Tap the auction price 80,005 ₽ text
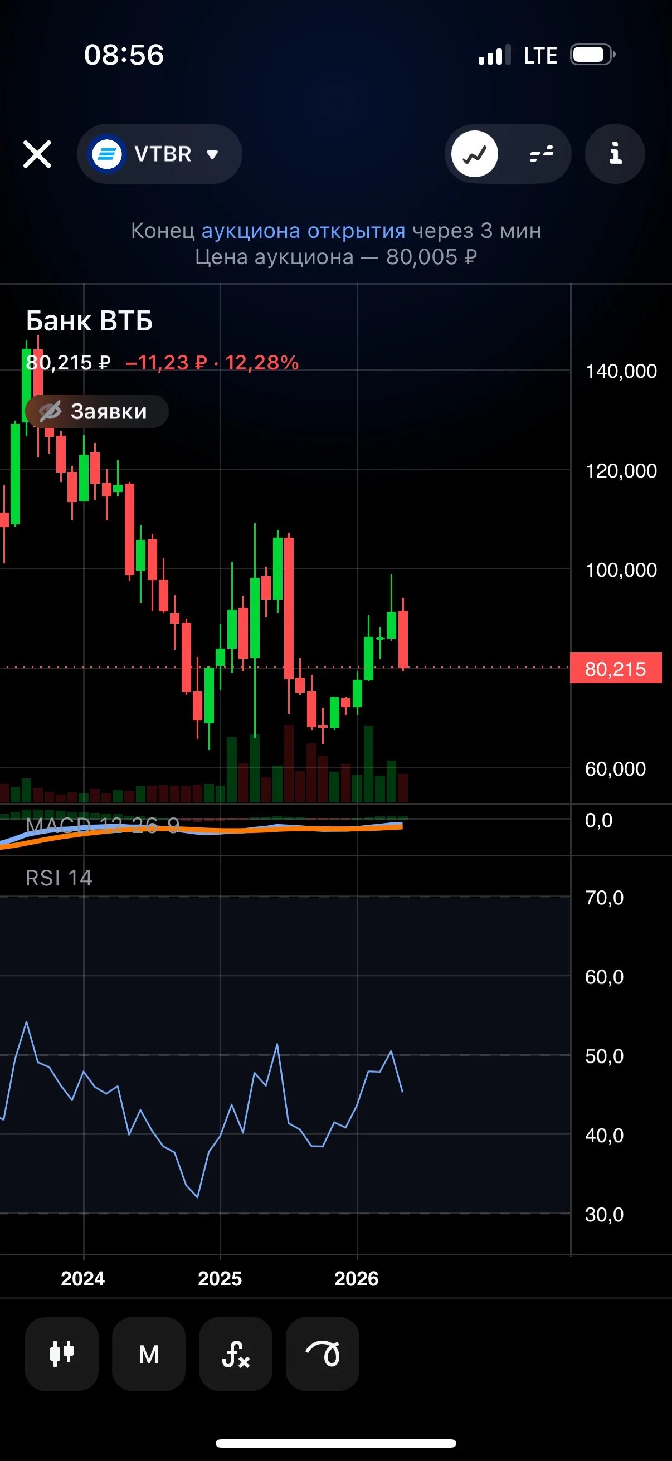This screenshot has height=1461, width=672. tap(431, 257)
